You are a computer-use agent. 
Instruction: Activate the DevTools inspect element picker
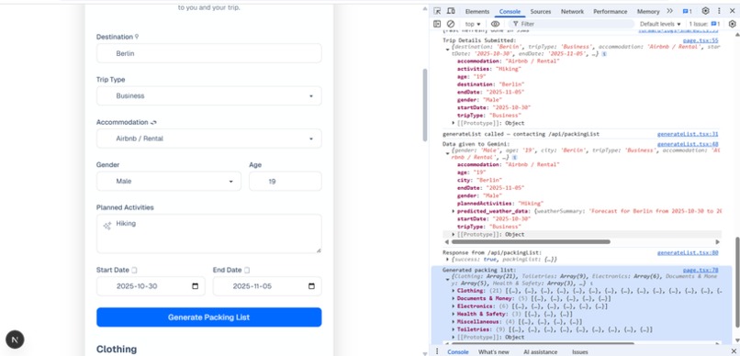tap(438, 11)
